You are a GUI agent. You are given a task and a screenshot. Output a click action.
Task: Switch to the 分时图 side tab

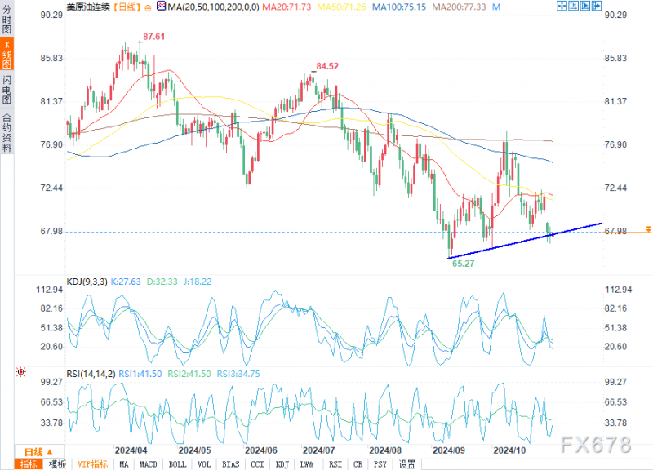pyautogui.click(x=7, y=19)
